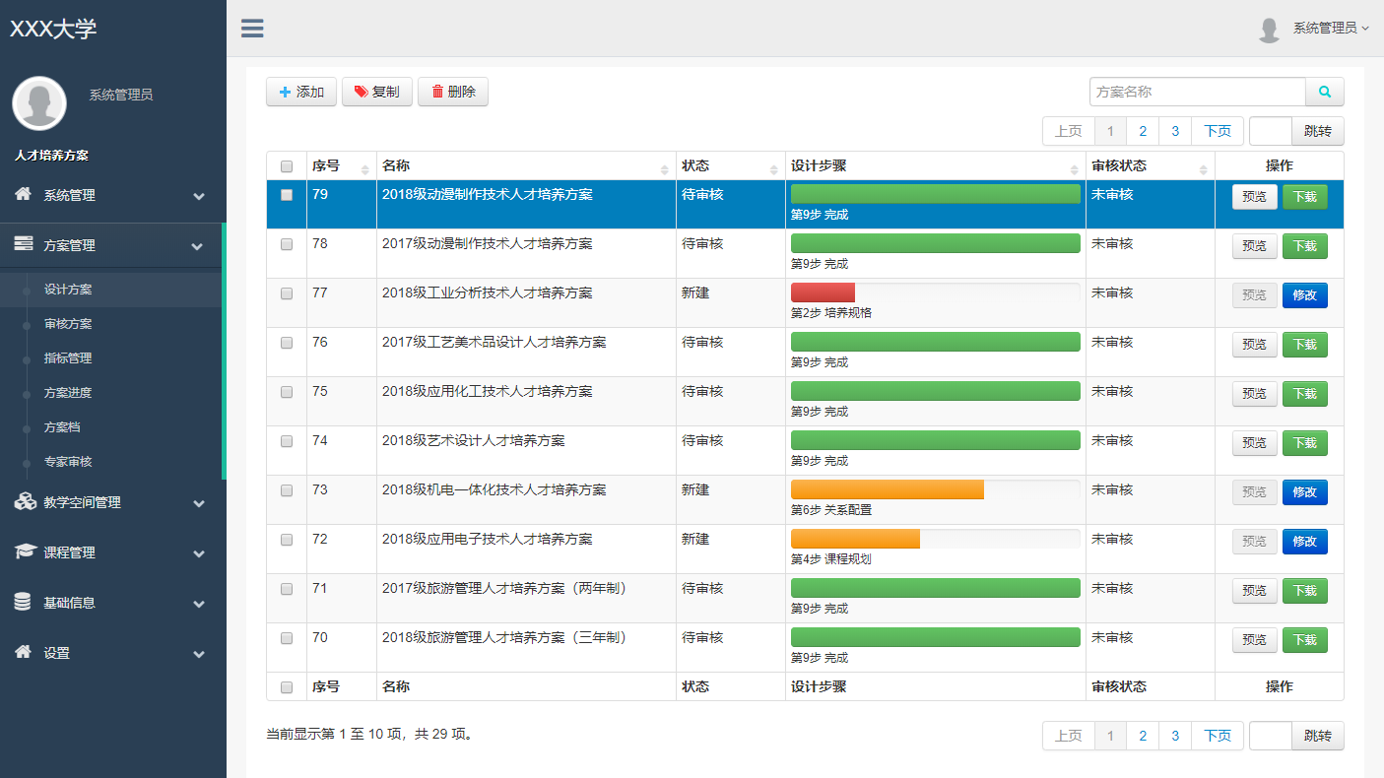Expand the 设置 menu chevron
This screenshot has height=778, width=1384.
(199, 654)
